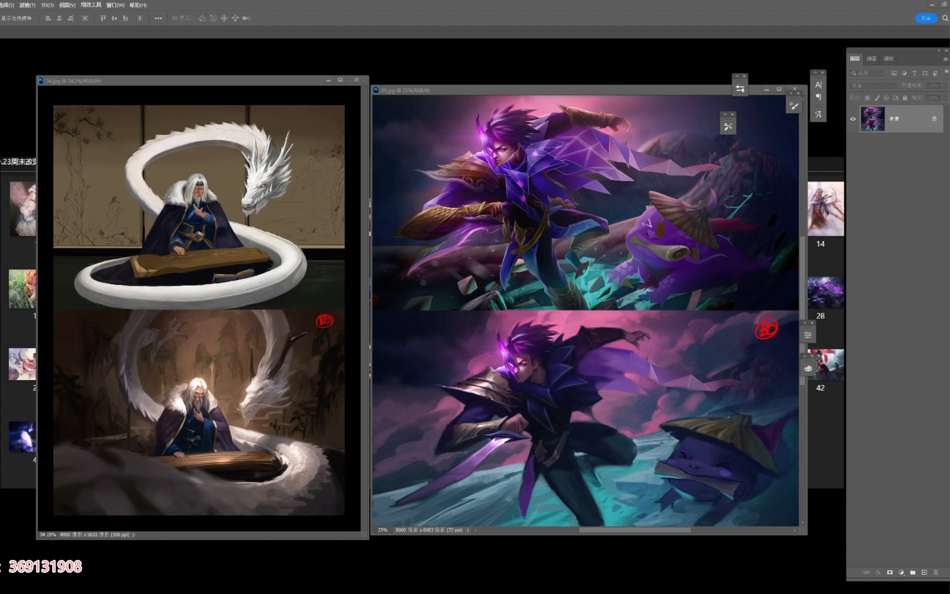Expand status info arrow in 39.jpg window
This screenshot has height=594, width=950.
tap(468, 530)
